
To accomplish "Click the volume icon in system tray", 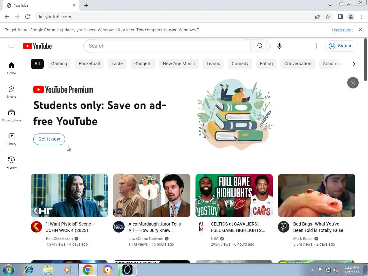I will pos(336,270).
